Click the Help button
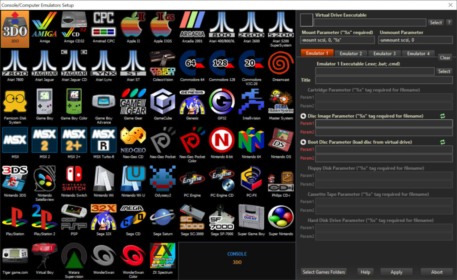457x280 pixels. [365, 272]
